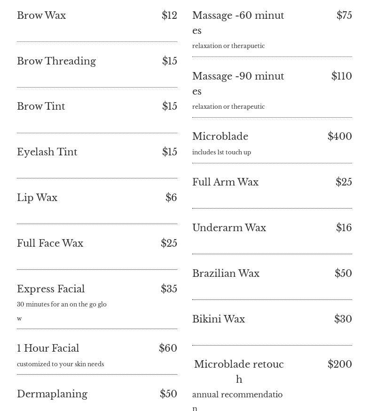Select the Brow Wax service name
The image size is (369, 411).
(x=41, y=15)
